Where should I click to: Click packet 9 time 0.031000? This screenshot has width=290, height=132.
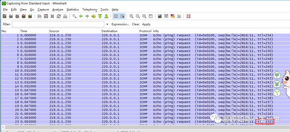coord(28,67)
